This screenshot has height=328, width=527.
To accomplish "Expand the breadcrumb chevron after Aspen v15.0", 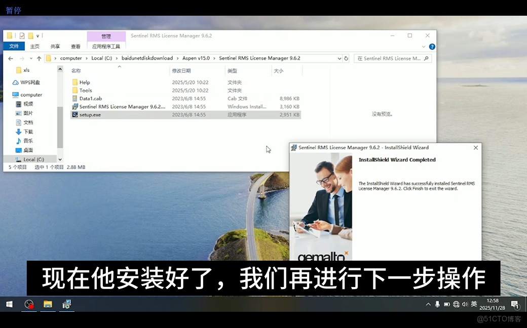I will pyautogui.click(x=214, y=58).
